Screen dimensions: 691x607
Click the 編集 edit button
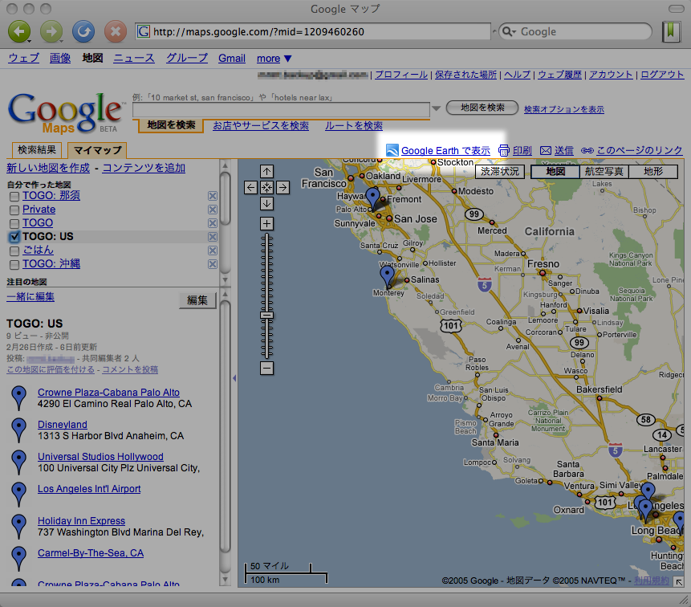pyautogui.click(x=197, y=300)
